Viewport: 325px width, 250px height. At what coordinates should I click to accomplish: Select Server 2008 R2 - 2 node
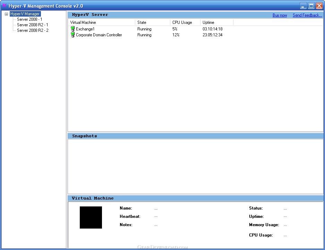33,30
